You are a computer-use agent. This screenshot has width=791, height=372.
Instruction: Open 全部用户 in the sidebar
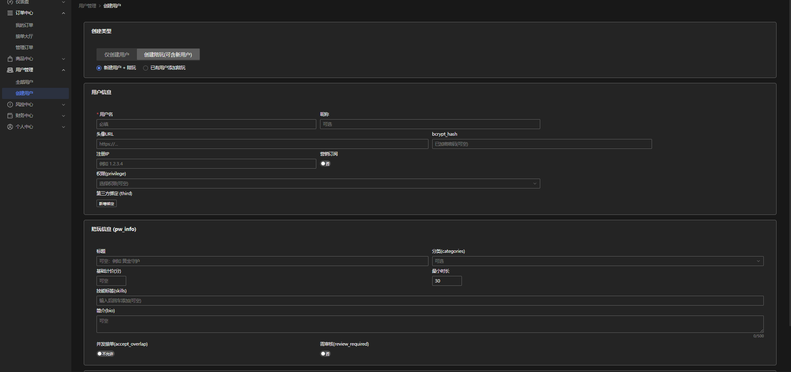[24, 82]
